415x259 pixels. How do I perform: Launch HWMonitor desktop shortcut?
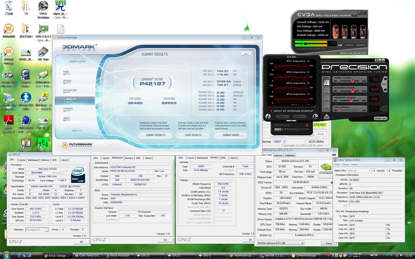point(43,74)
